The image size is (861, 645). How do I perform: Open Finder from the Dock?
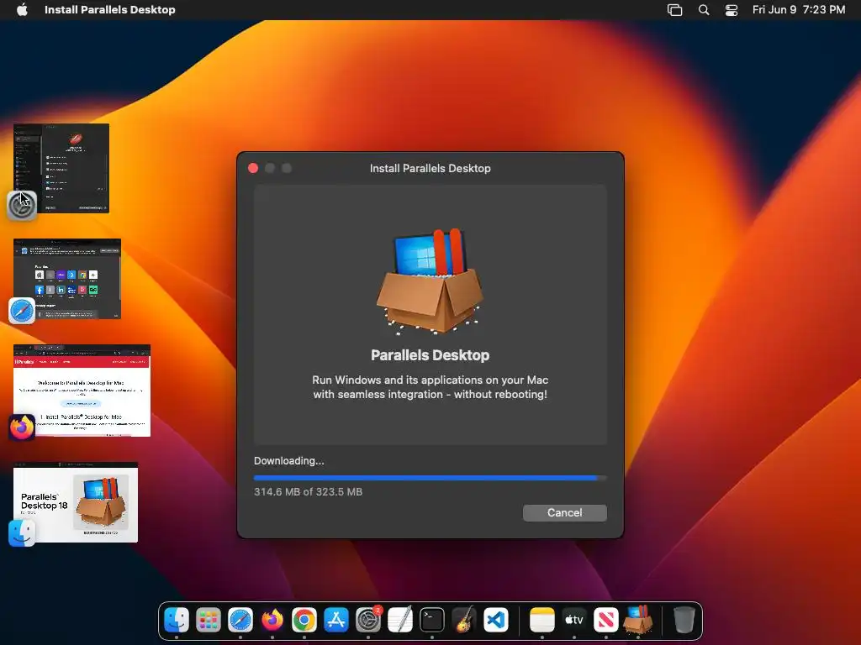tap(177, 621)
